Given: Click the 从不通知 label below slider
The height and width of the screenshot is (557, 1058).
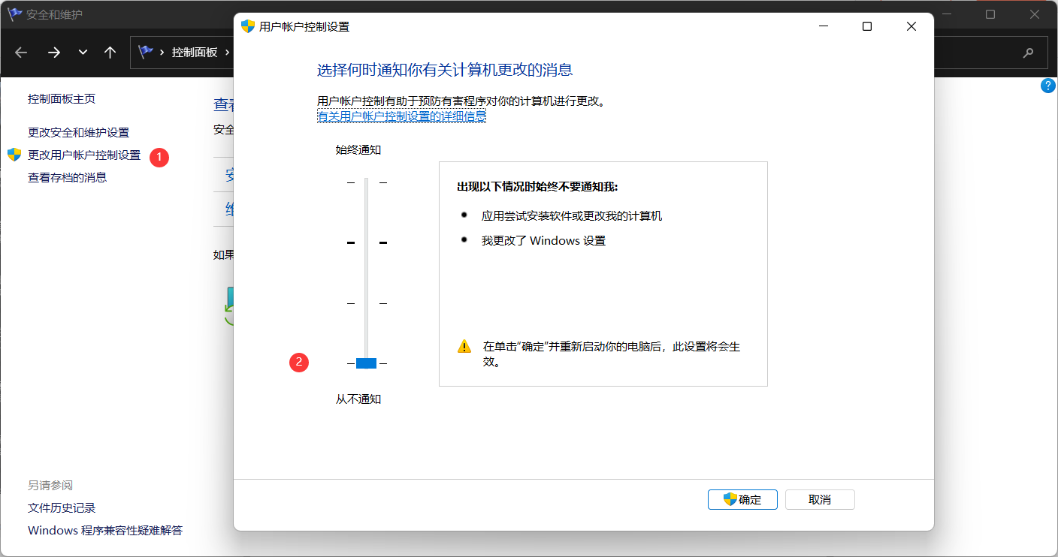Looking at the screenshot, I should pos(358,399).
